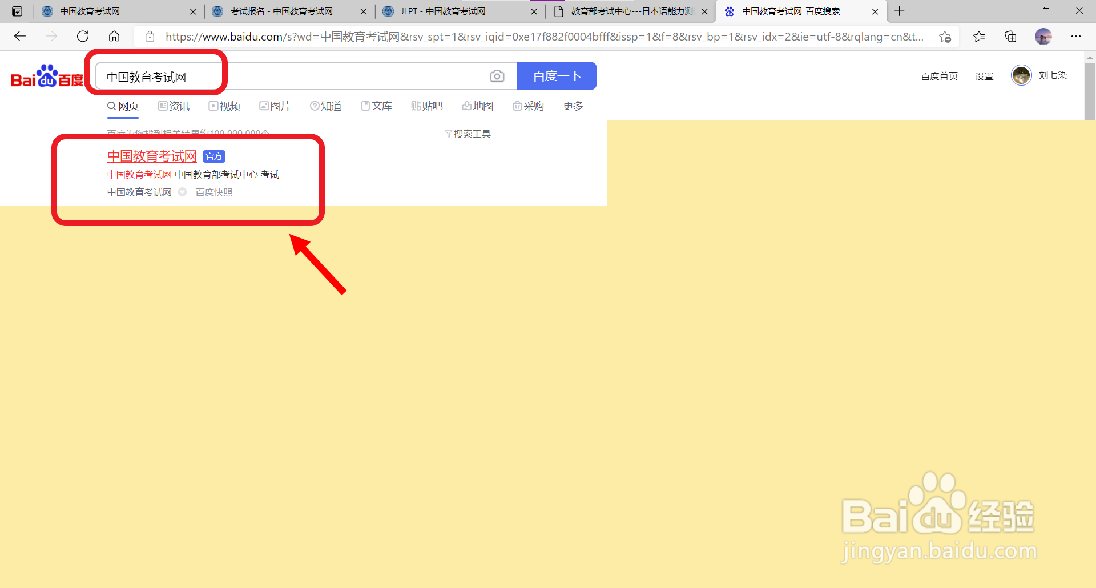Viewport: 1096px width, 588px height.
Task: Click the camera image search icon
Action: [497, 76]
